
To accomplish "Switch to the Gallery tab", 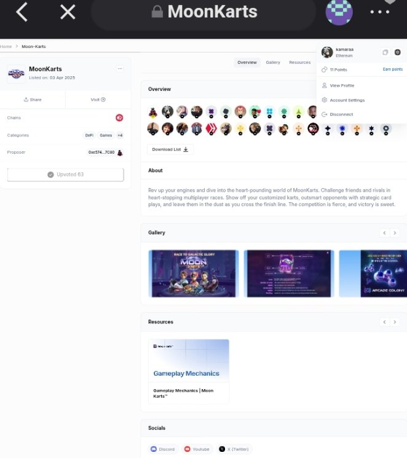I will (x=273, y=63).
